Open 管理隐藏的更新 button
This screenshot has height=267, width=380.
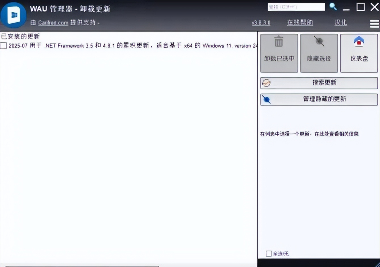[x=319, y=99]
